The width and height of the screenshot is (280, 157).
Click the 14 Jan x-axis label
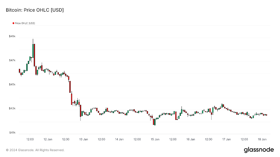(119, 139)
